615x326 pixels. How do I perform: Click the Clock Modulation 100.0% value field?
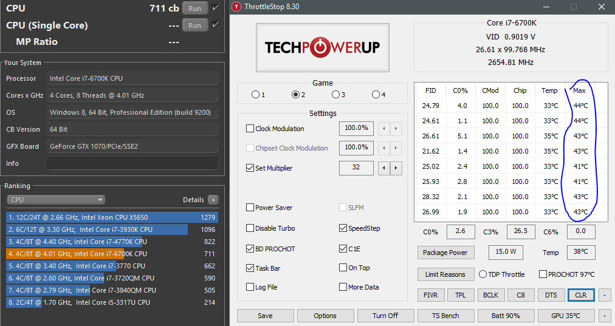356,129
